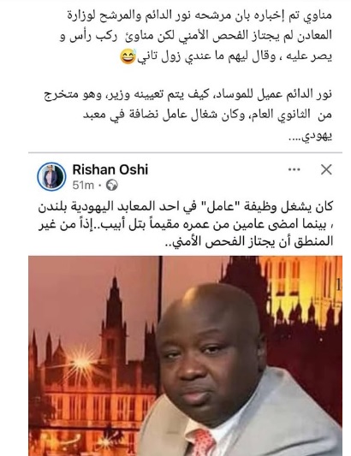
Task: Expand truncated text after يهودي....
Action: 296,136
